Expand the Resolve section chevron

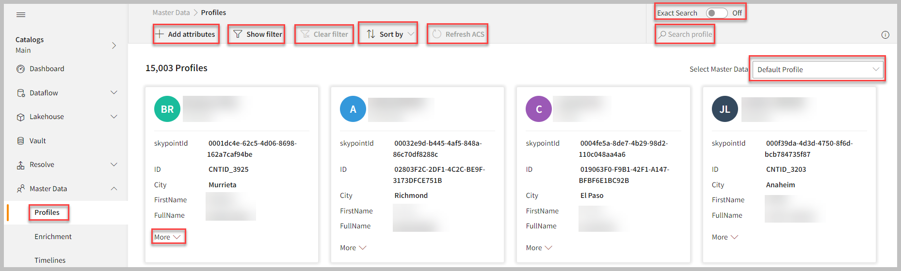[x=114, y=165]
